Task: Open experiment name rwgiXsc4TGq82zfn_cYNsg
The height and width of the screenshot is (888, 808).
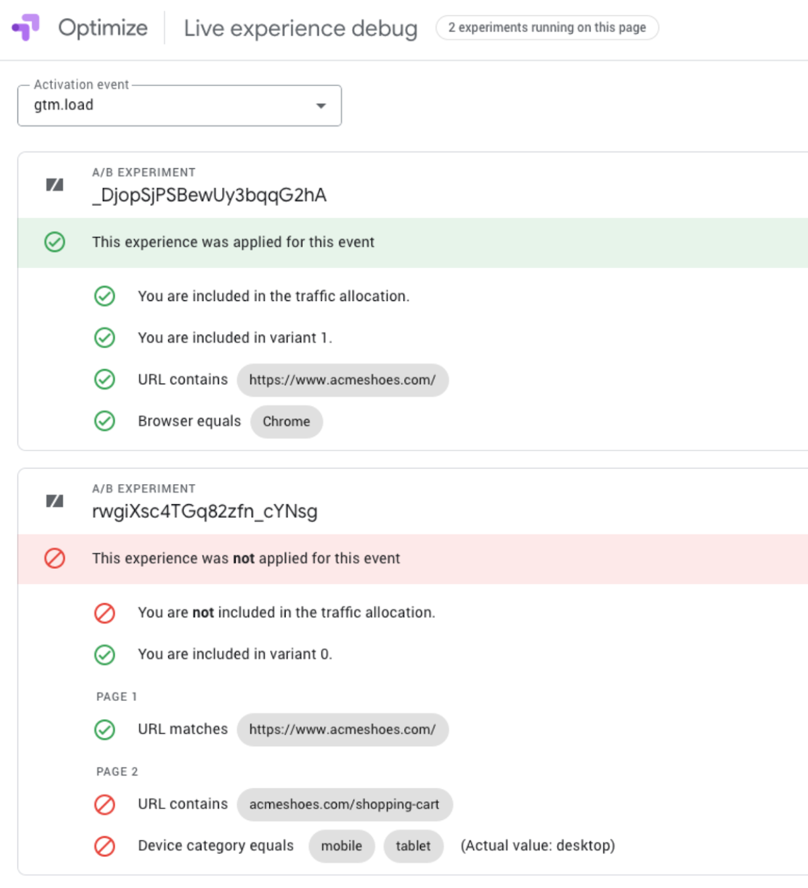Action: (x=205, y=512)
